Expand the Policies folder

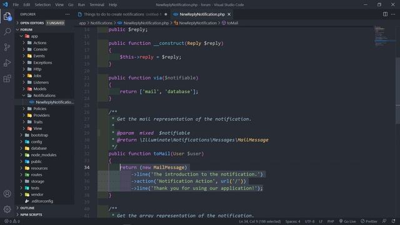[44, 109]
